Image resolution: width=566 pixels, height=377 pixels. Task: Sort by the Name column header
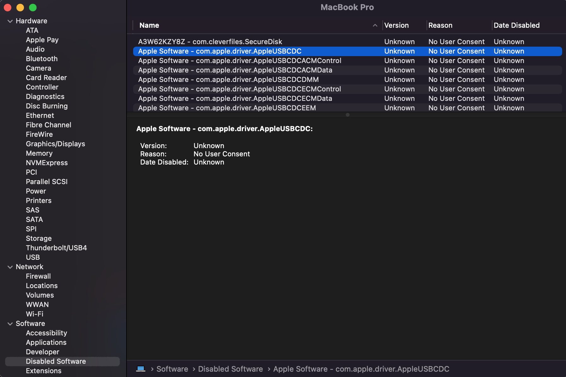pos(149,26)
